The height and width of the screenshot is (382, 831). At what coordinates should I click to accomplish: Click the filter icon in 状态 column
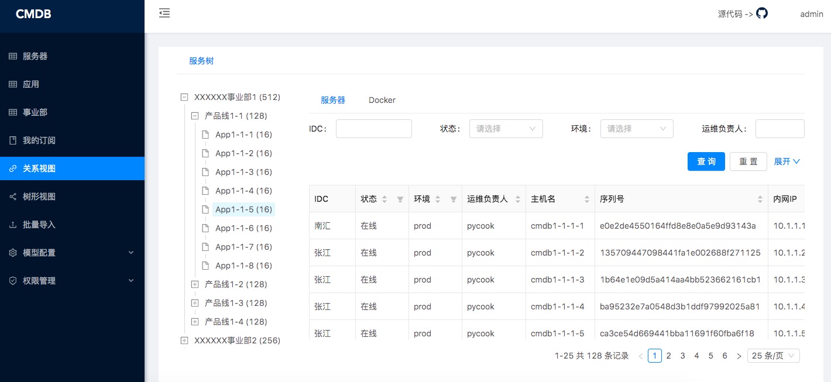pos(400,199)
